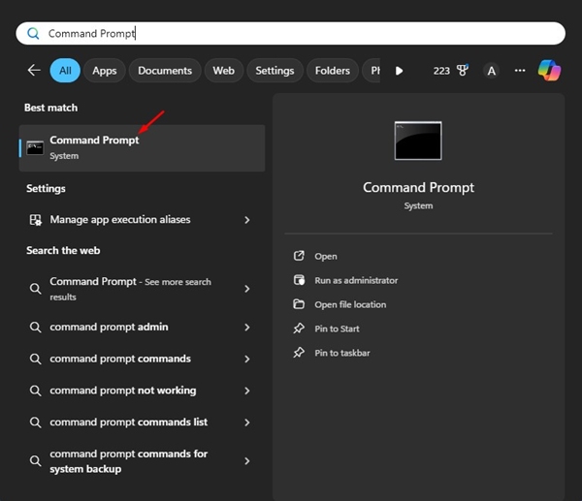Viewport: 582px width, 501px height.
Task: Click the Open action icon
Action: 299,256
